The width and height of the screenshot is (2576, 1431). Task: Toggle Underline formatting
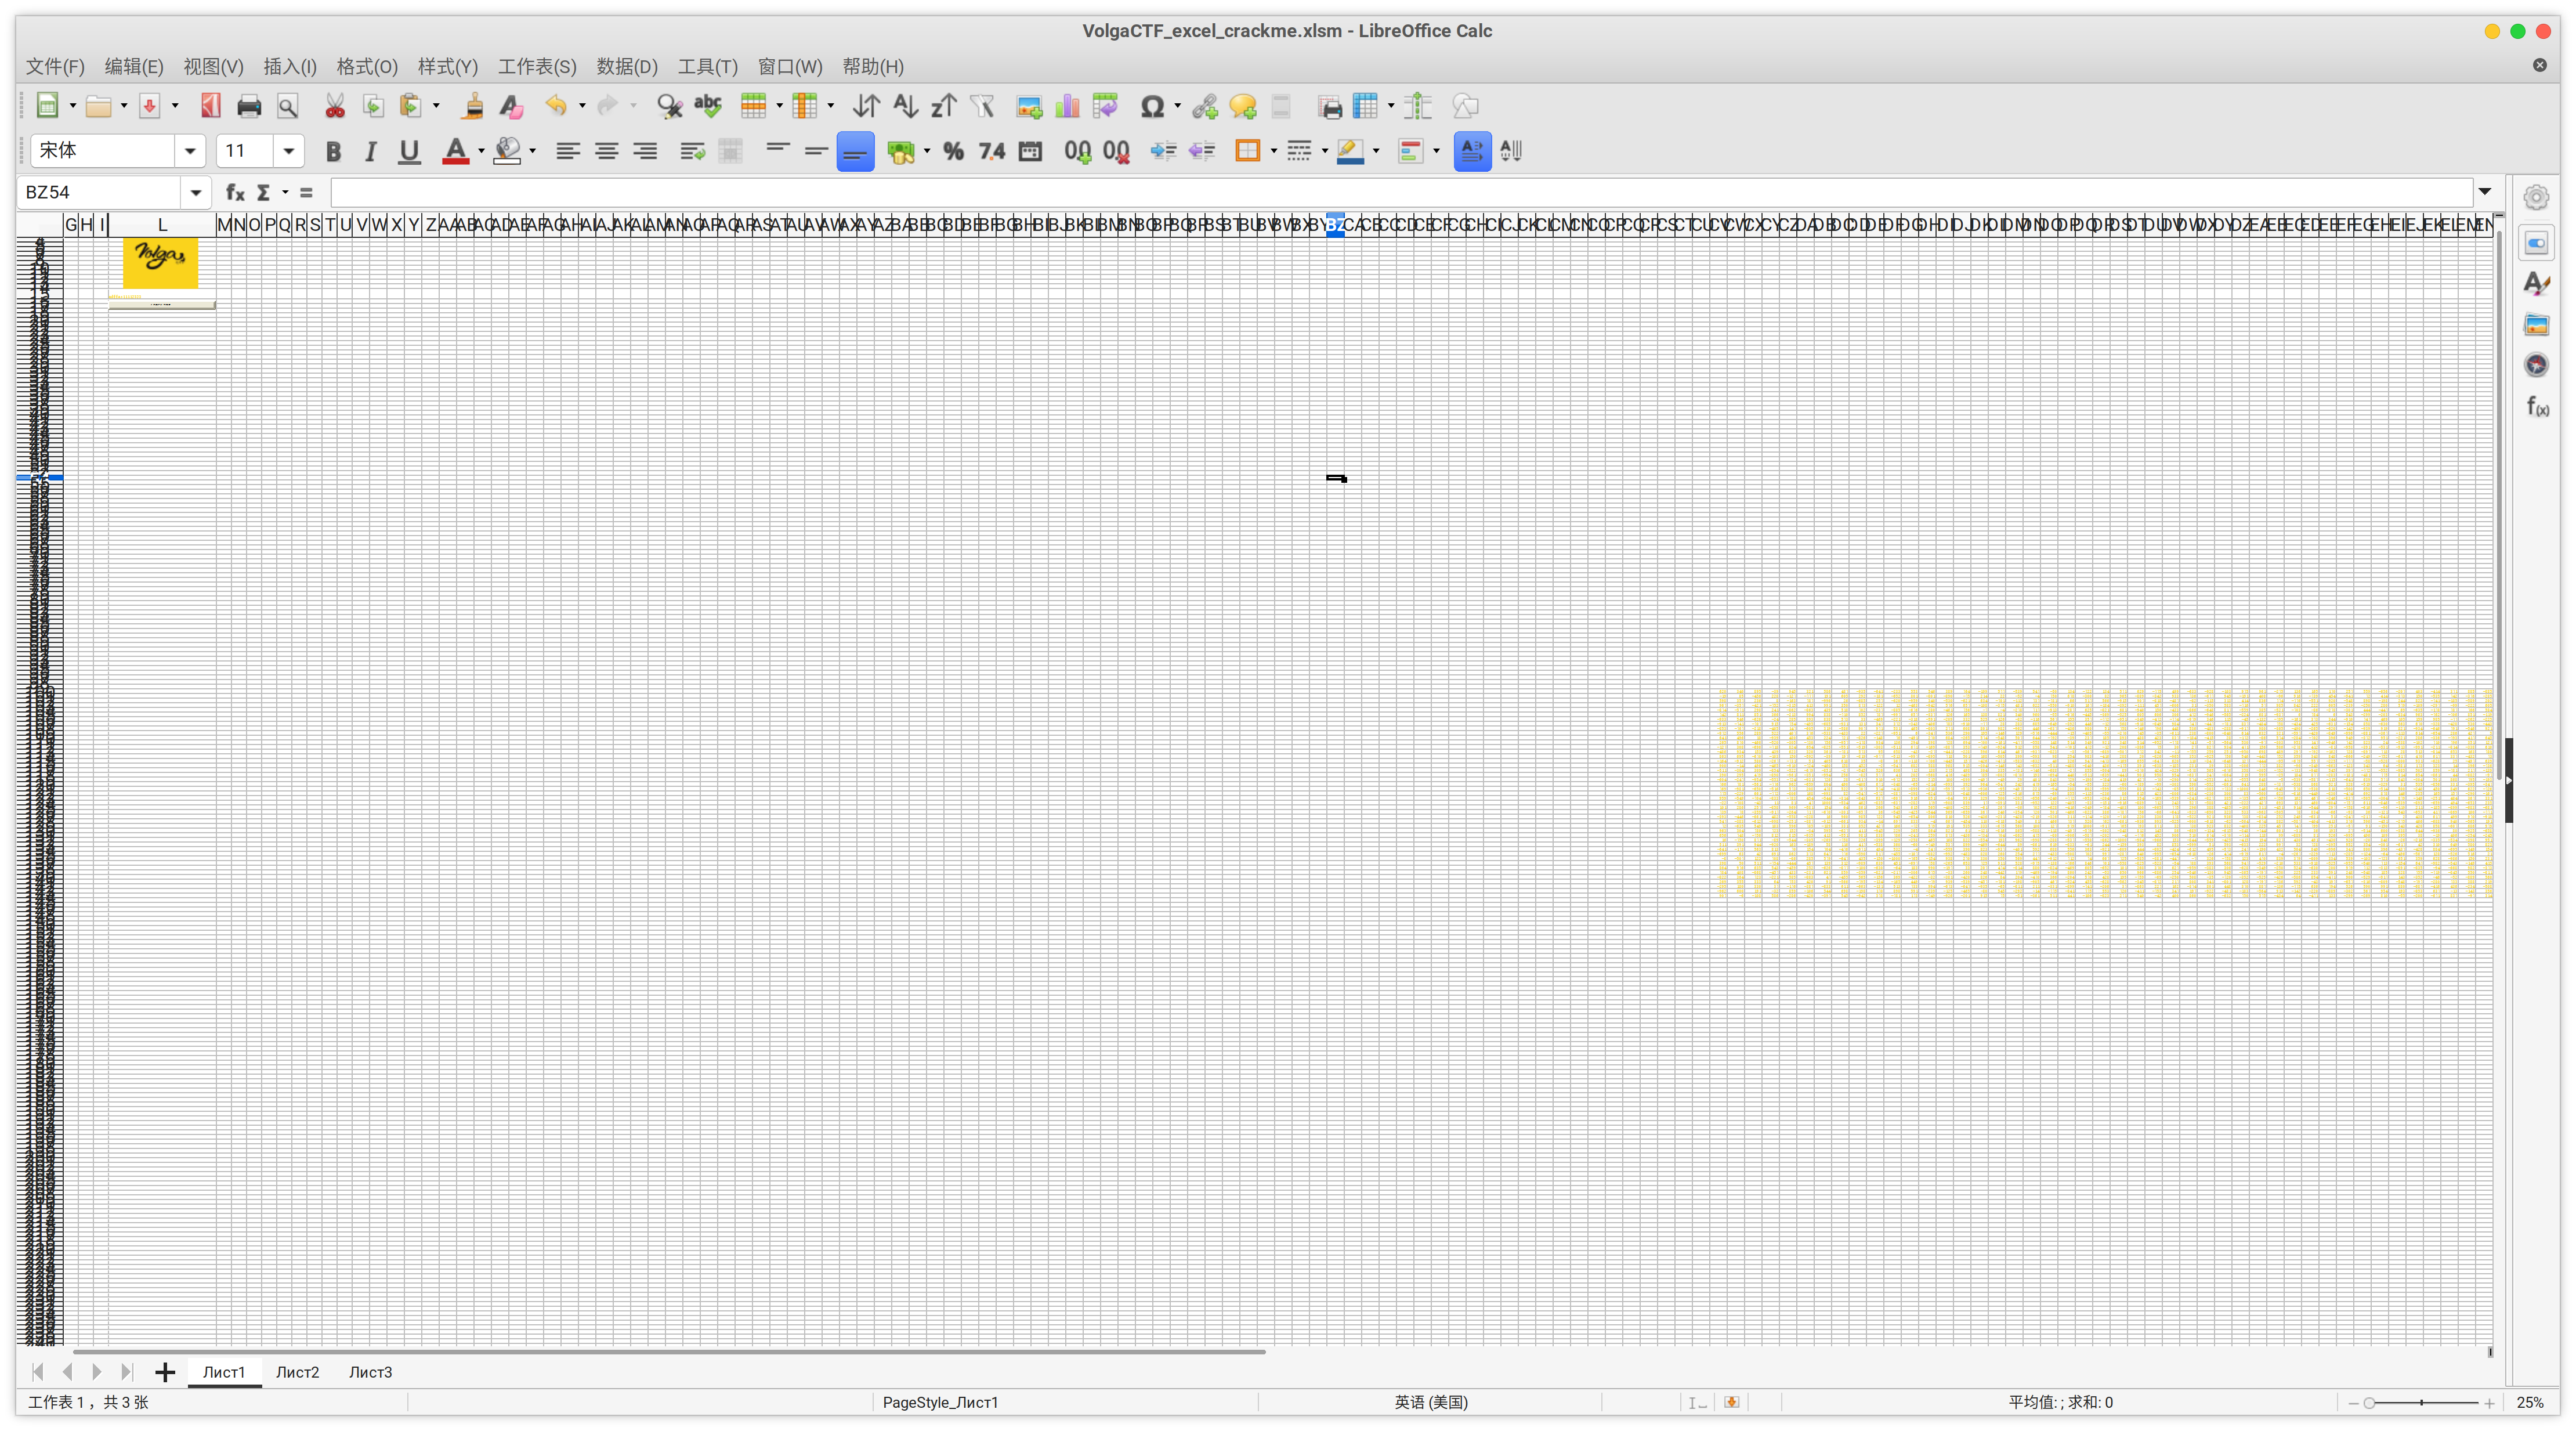click(409, 151)
